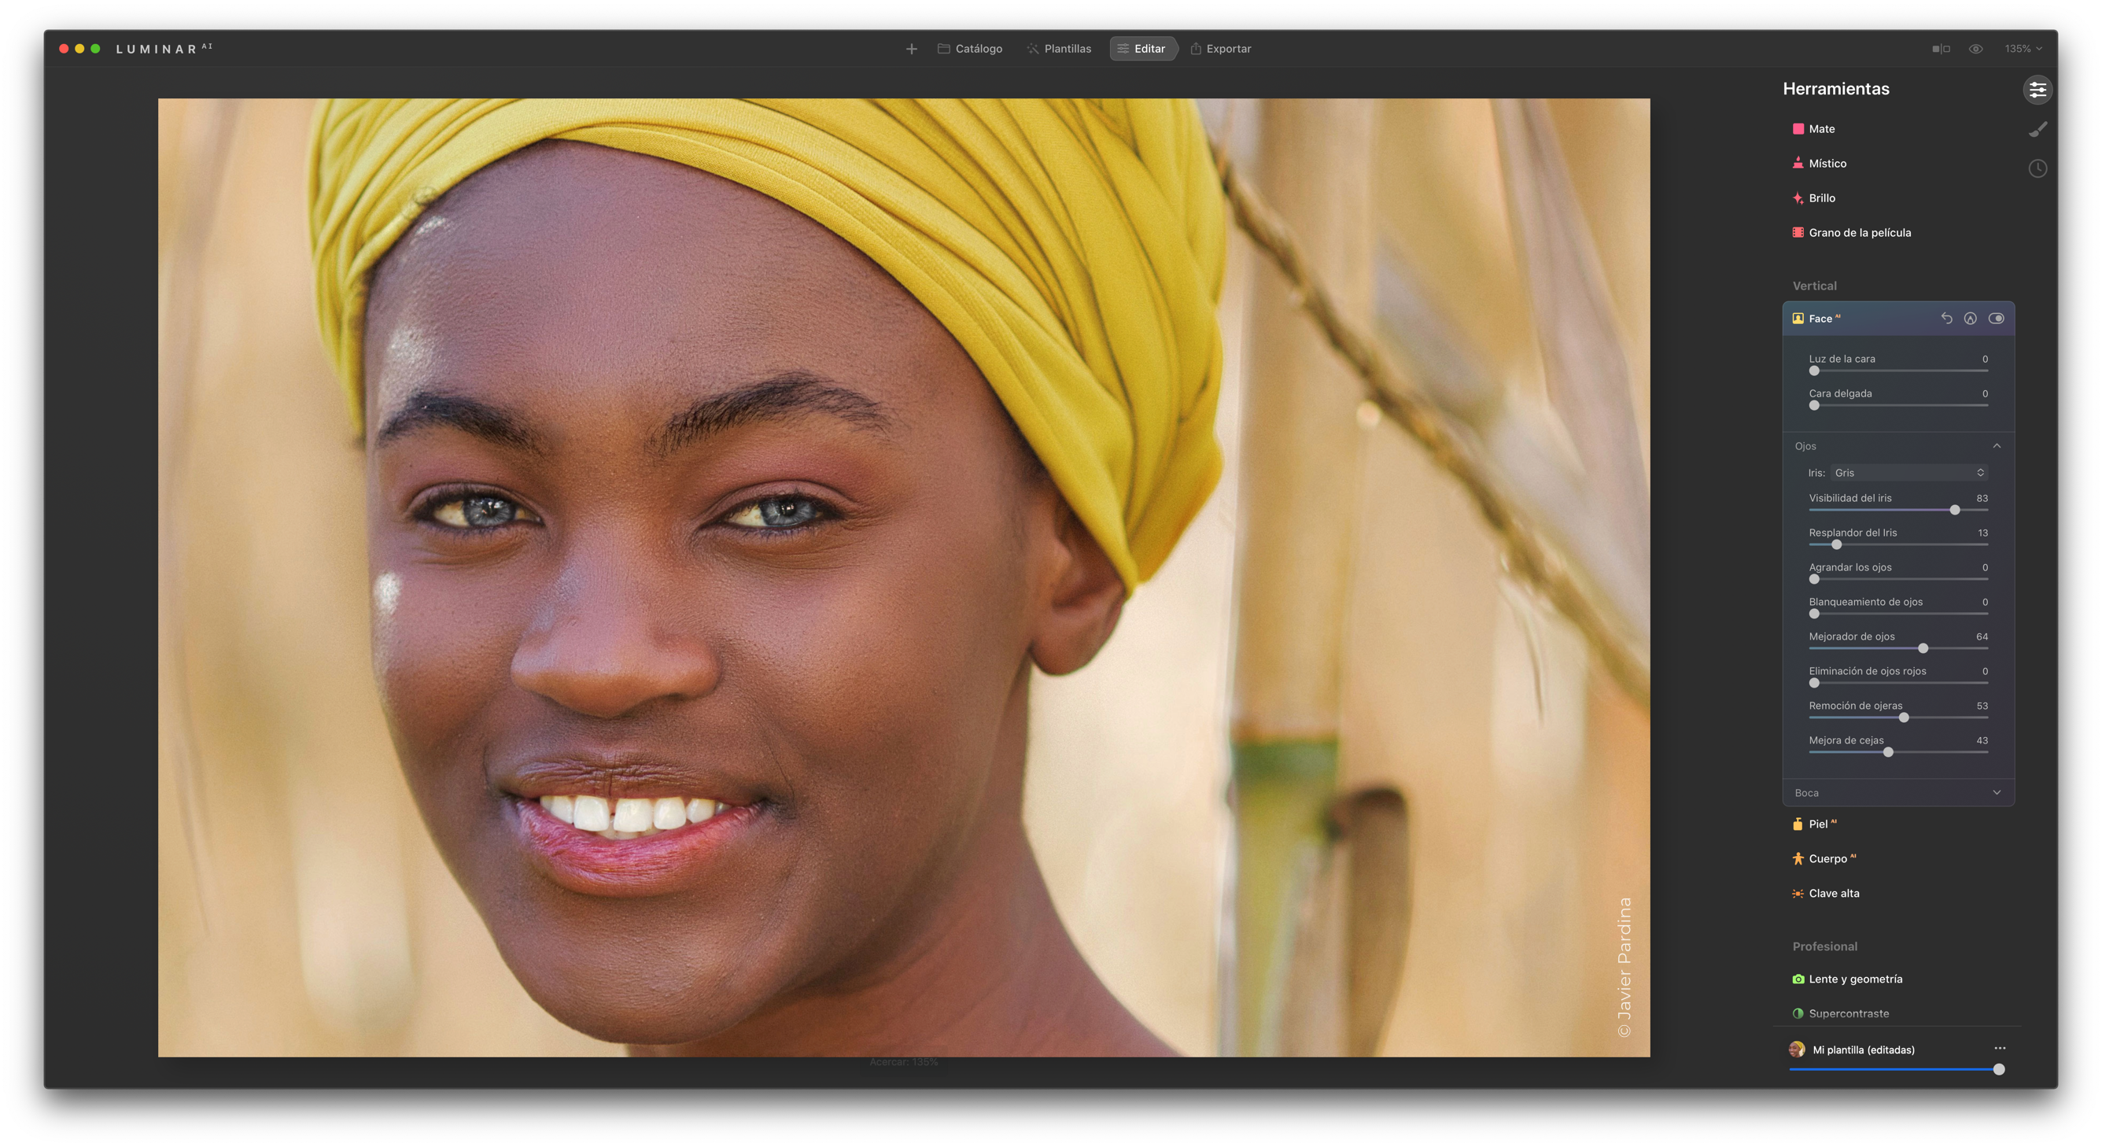Expand the Boca section chevron
2102x1147 pixels.
[1997, 793]
